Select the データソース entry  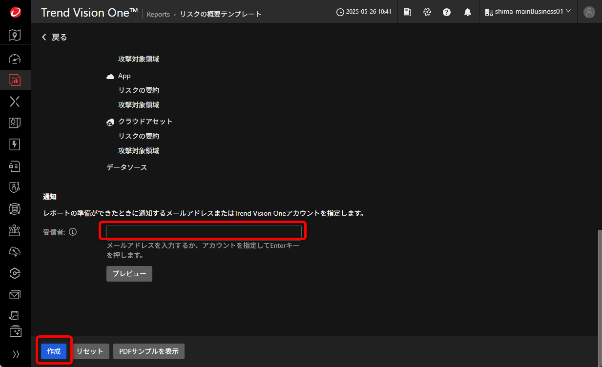[x=127, y=167]
